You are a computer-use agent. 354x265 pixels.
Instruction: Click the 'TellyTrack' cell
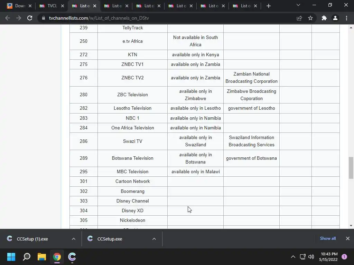tap(132, 28)
